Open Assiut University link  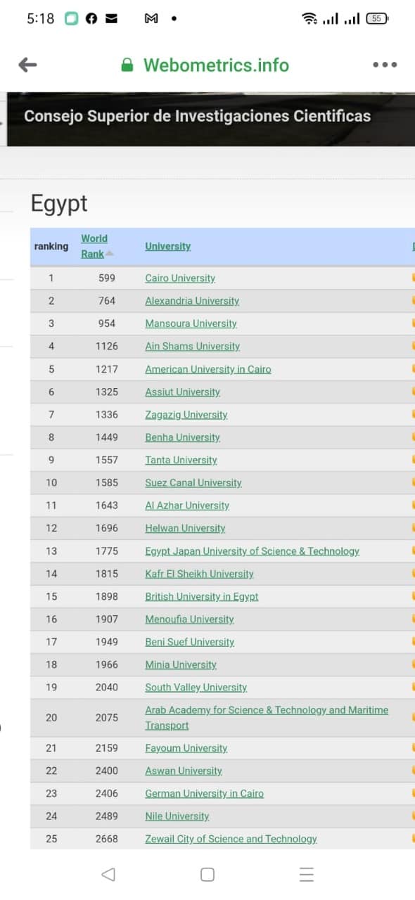183,392
